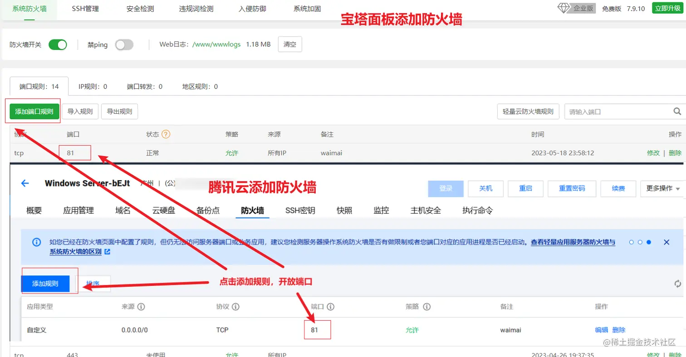This screenshot has height=357, width=686.
Task: Click the enterprise diamond icon
Action: coord(564,8)
